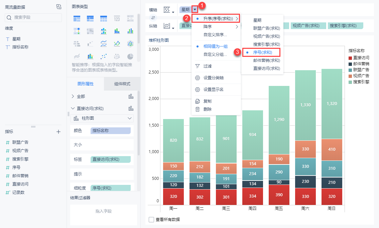This screenshot has width=379, height=228.
Task: Tick the 查看所有数据 checkbox
Action: pyautogui.click(x=151, y=220)
